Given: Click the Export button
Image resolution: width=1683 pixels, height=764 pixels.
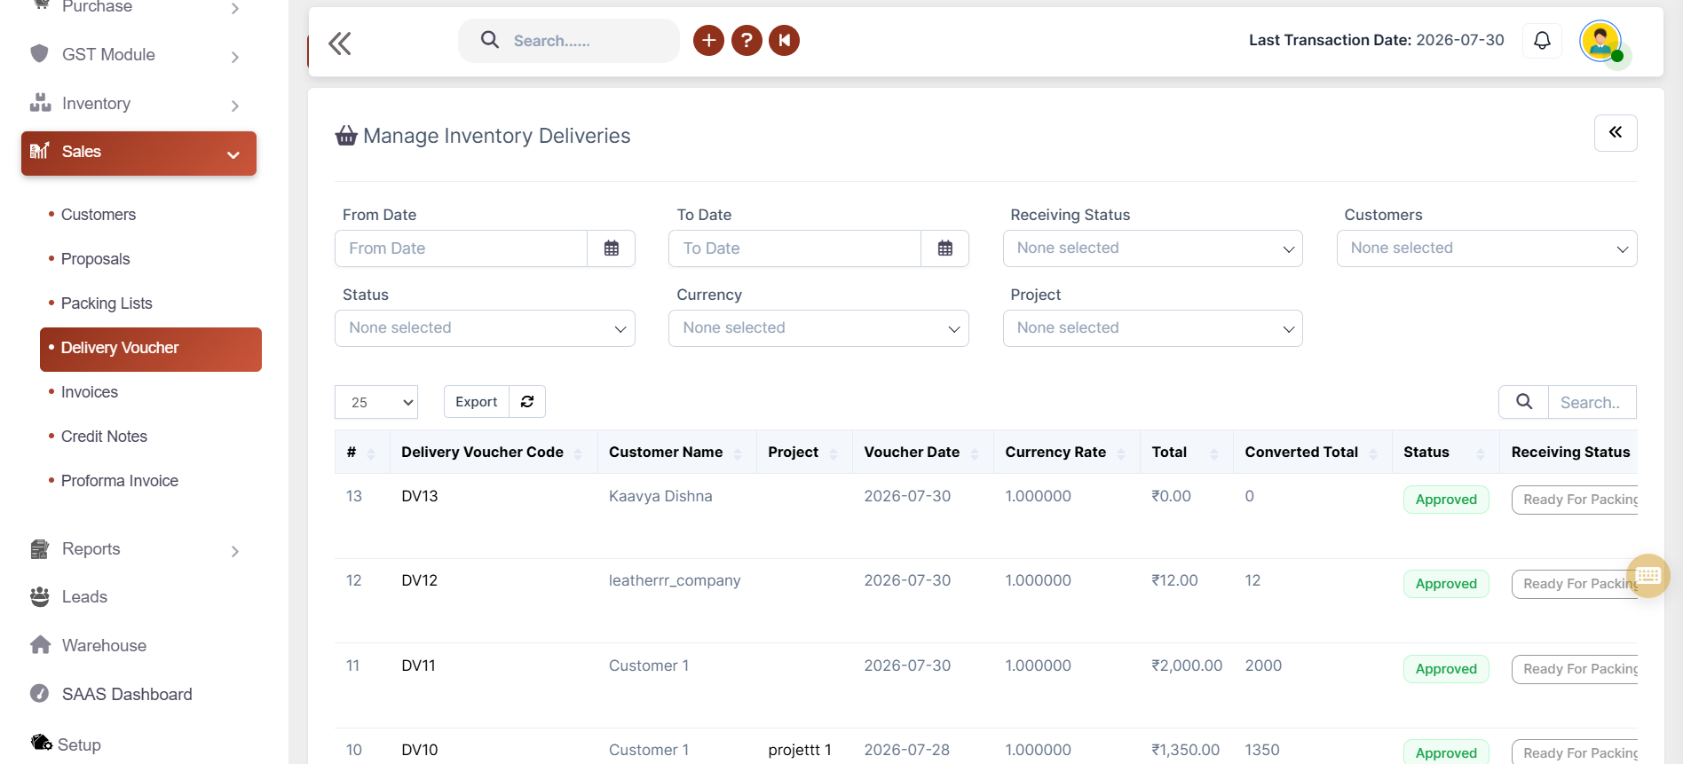Looking at the screenshot, I should click(477, 402).
